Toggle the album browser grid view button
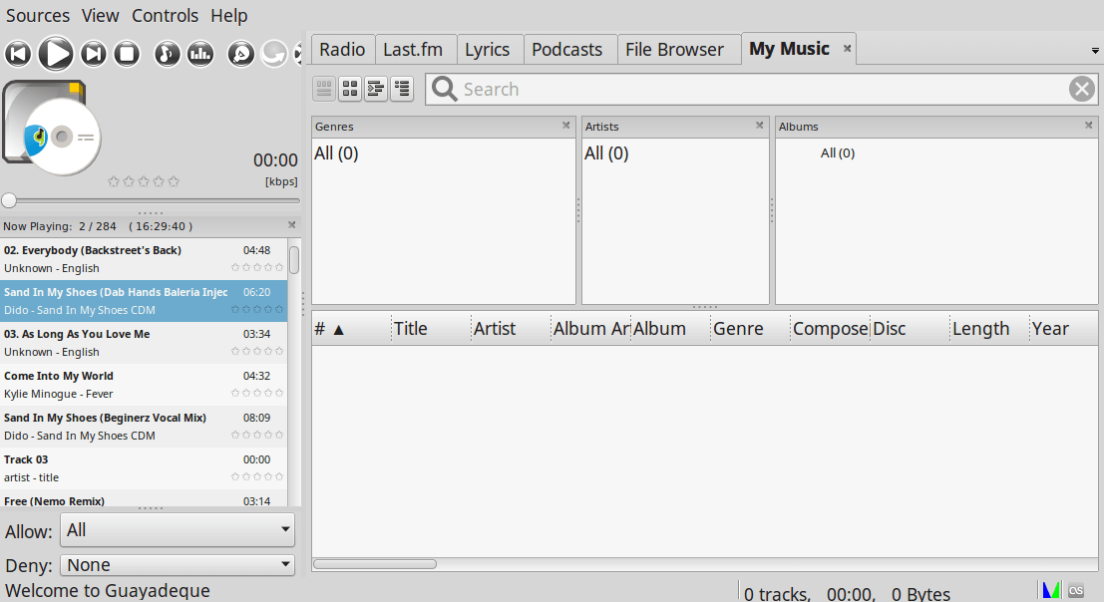This screenshot has height=602, width=1104. click(x=350, y=90)
